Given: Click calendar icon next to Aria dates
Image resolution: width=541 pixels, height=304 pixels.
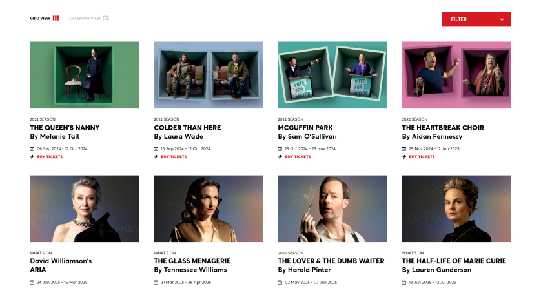Looking at the screenshot, I should coord(32,282).
